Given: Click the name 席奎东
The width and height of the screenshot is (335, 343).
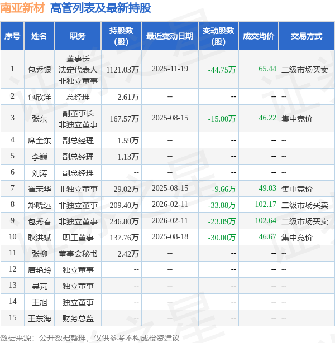Looking at the screenshot, I should pyautogui.click(x=40, y=141).
